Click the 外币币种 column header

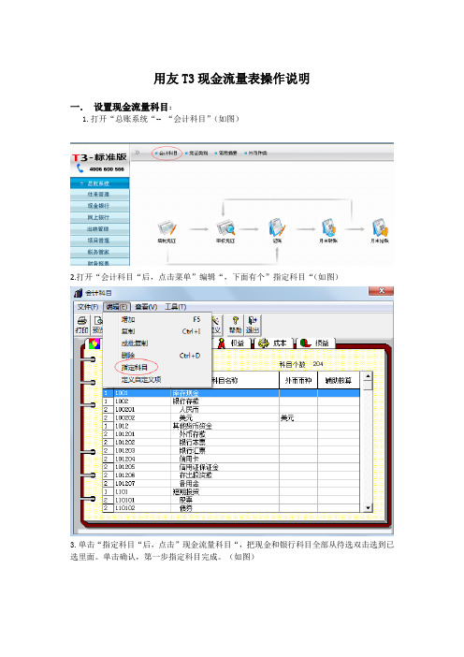coord(298,381)
